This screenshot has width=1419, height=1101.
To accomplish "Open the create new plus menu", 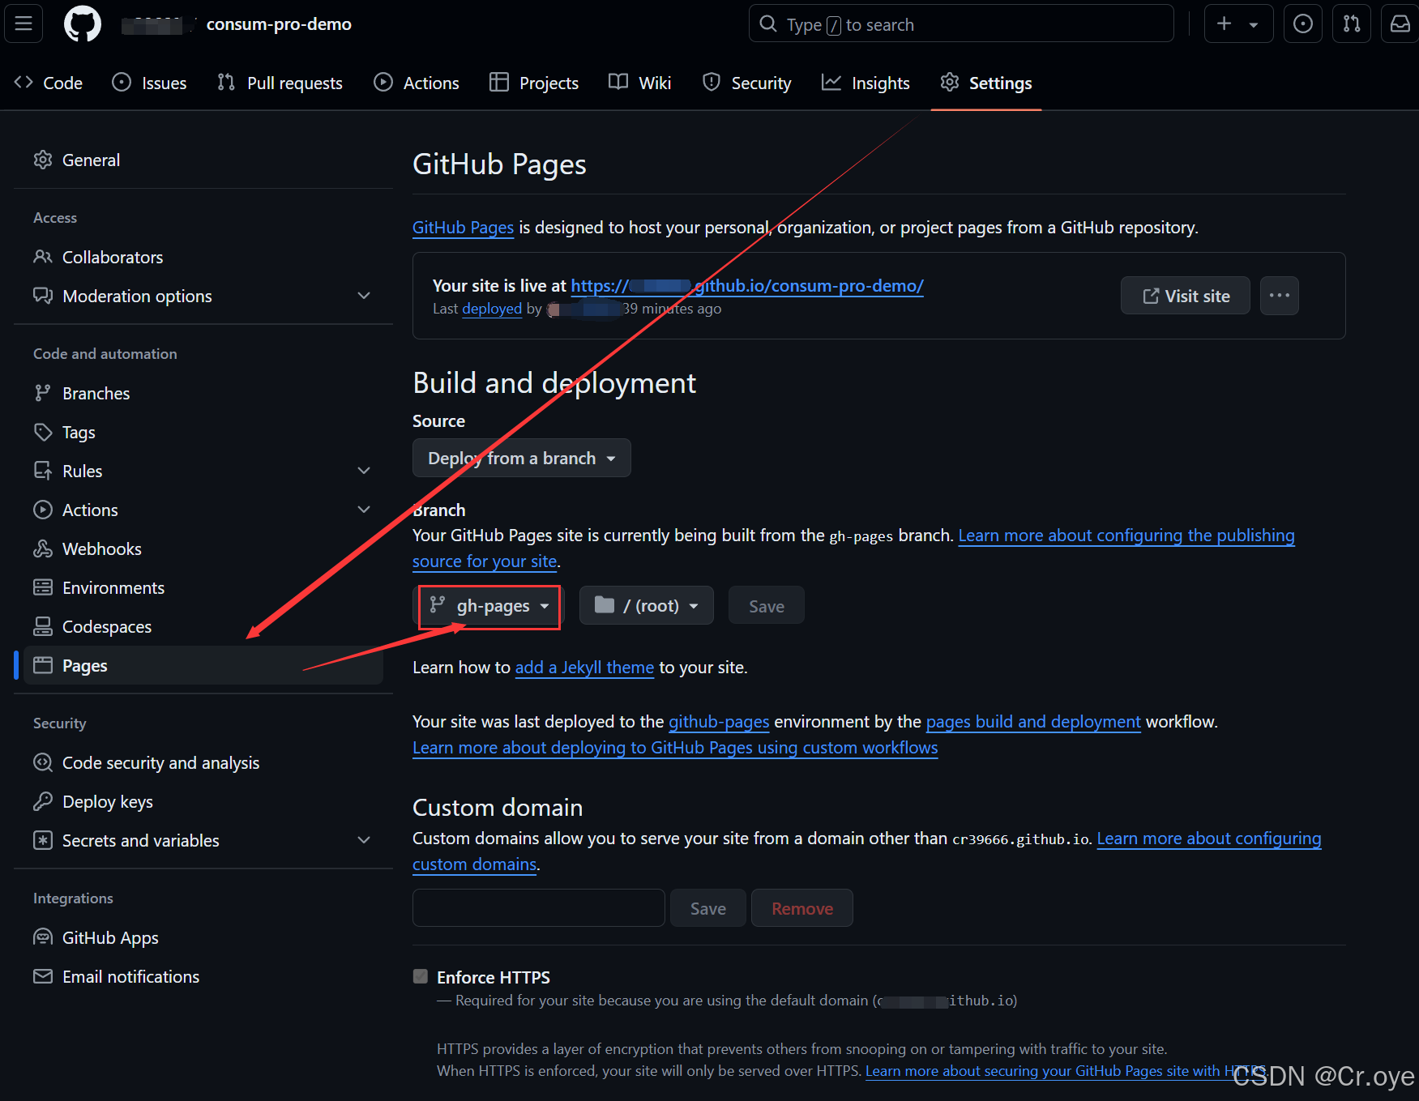I will point(1238,23).
